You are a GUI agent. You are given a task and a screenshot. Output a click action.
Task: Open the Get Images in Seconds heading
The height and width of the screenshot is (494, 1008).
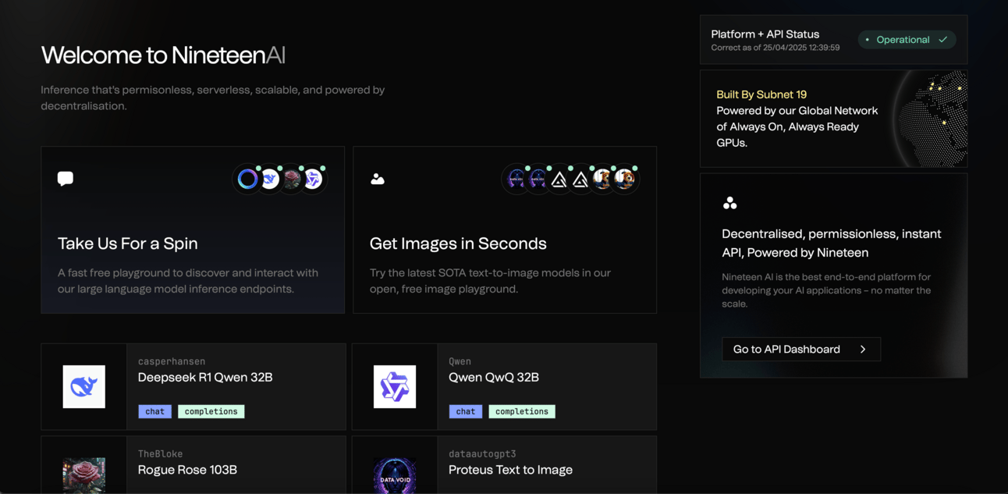pyautogui.click(x=458, y=243)
